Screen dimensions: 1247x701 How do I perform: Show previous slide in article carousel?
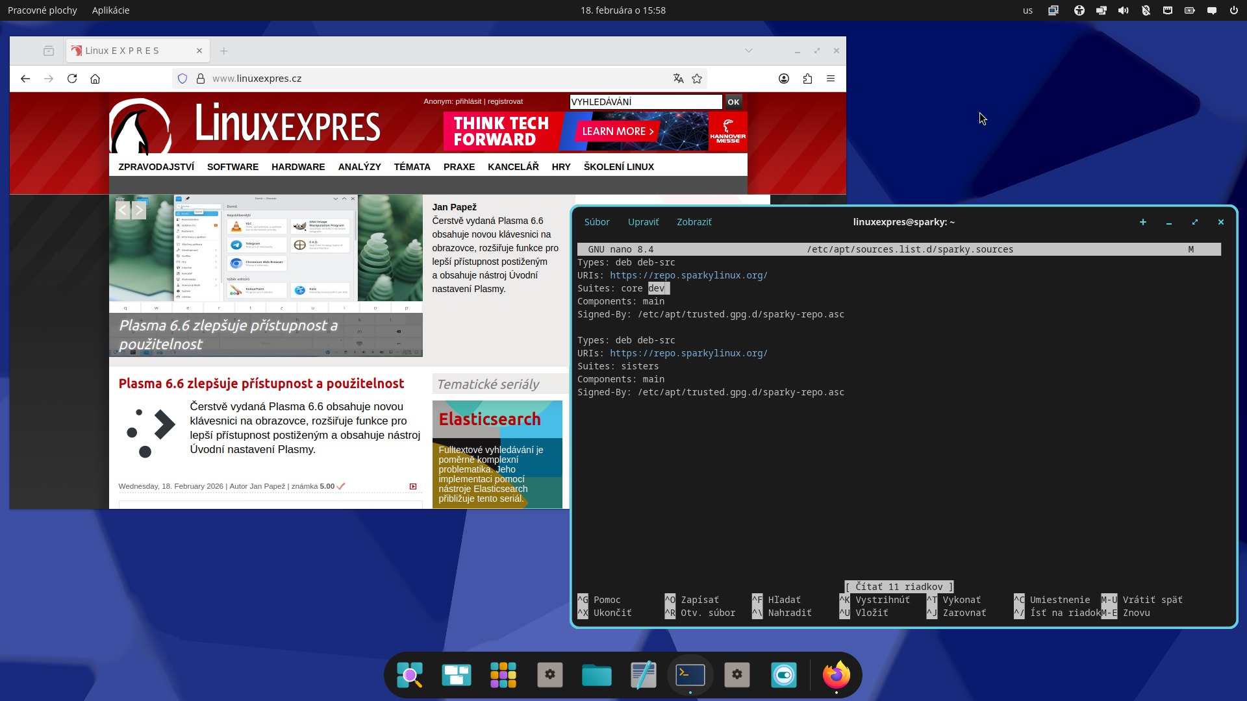[x=123, y=210]
